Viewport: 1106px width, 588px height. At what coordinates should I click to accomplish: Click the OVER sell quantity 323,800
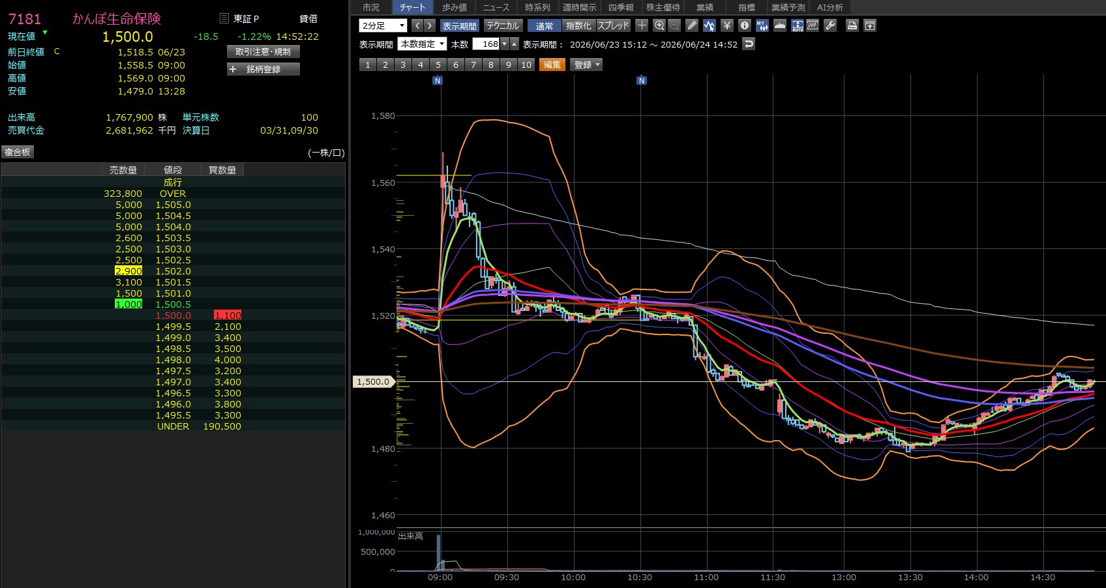(123, 194)
